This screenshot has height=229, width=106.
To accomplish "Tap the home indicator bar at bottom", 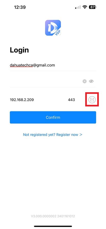I will (53, 226).
